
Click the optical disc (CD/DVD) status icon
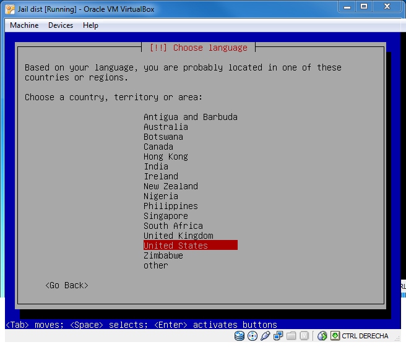(253, 336)
